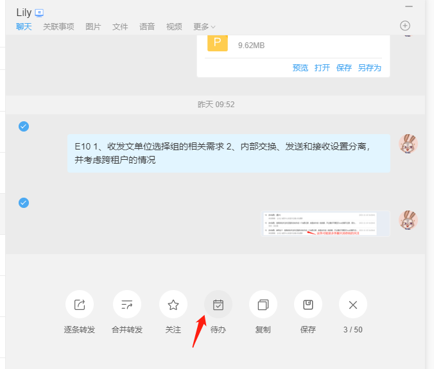Viewport: 434px width, 369px height.
Task: Click the 保存 save icon
Action: pyautogui.click(x=308, y=305)
